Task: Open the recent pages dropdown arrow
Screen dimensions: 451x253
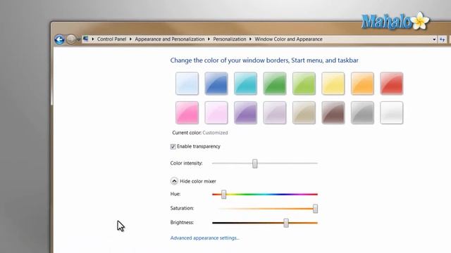Action: click(x=78, y=39)
